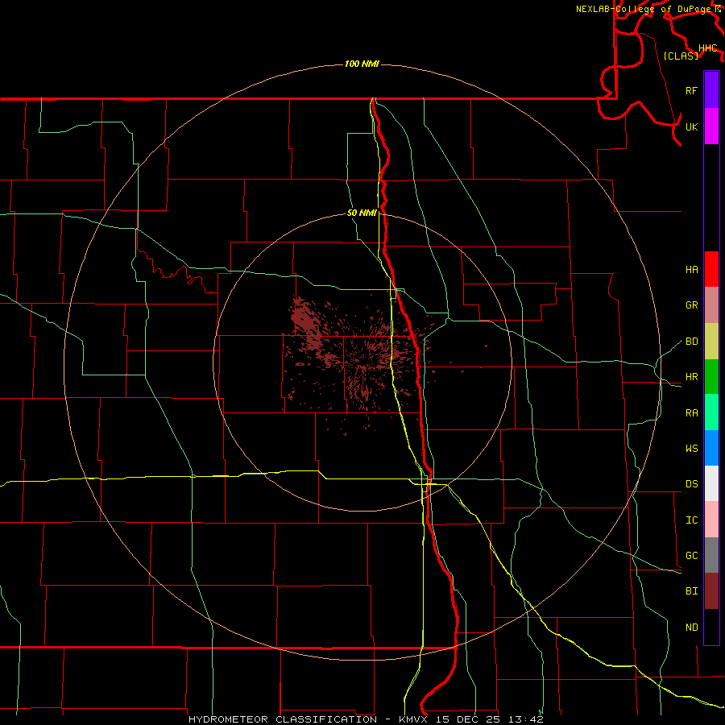The image size is (725, 725).
Task: Click the IC pink legend swatch
Action: pos(711,520)
